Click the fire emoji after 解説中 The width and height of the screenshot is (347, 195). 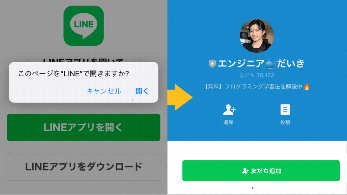click(307, 87)
